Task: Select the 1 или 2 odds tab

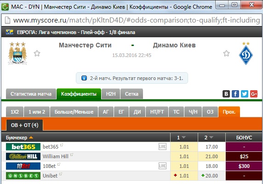Action: pyautogui.click(x=37, y=112)
